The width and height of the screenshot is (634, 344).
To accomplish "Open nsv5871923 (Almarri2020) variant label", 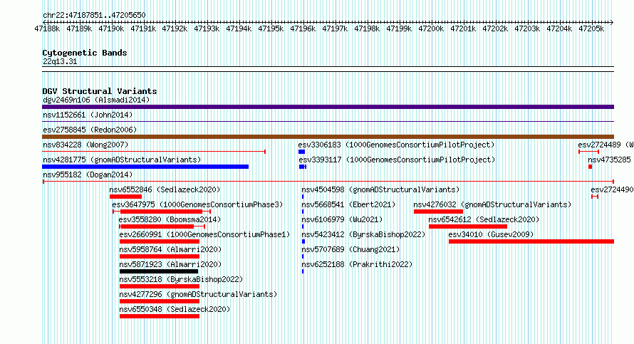I will tap(170, 264).
